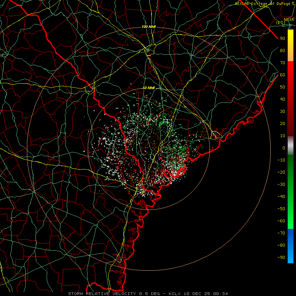Click the 50 NMI range ring label
Viewport: 296px width, 296px height.
[x=149, y=88]
